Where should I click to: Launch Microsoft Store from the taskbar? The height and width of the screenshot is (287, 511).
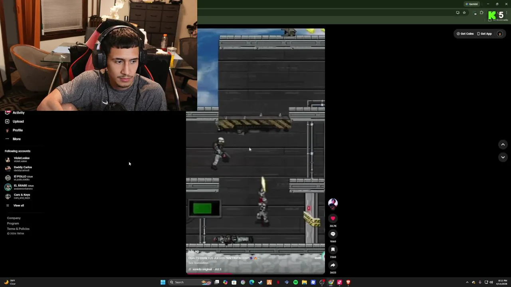point(234,282)
